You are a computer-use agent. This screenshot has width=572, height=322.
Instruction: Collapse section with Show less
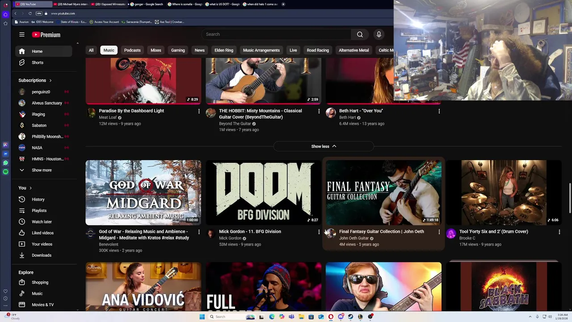tap(324, 146)
